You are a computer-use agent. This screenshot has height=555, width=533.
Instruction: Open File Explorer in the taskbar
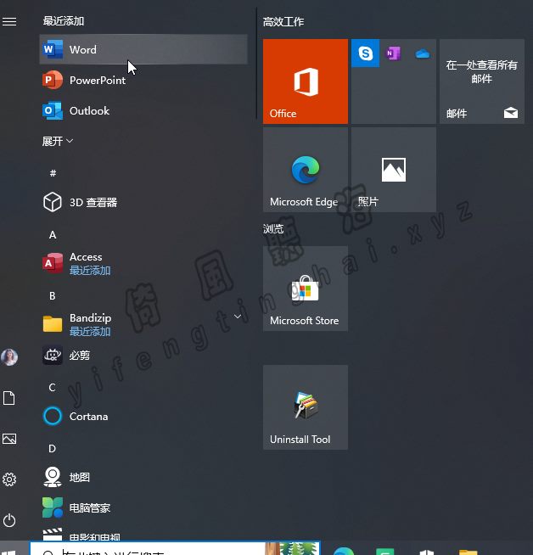(468, 552)
